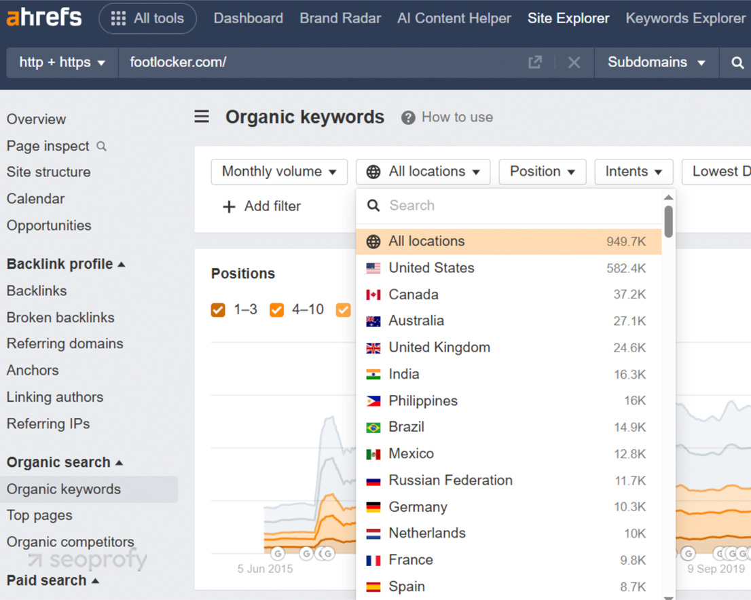Collapse the All locations filter dropdown
This screenshot has width=751, height=600.
coord(423,172)
